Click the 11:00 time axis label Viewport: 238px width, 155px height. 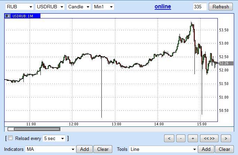click(x=31, y=124)
